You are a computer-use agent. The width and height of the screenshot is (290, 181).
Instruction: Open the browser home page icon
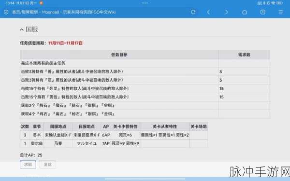[245, 12]
